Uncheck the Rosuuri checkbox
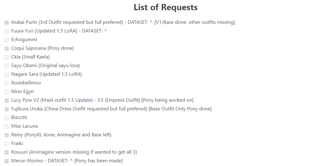The height and width of the screenshot is (166, 324). (7, 152)
